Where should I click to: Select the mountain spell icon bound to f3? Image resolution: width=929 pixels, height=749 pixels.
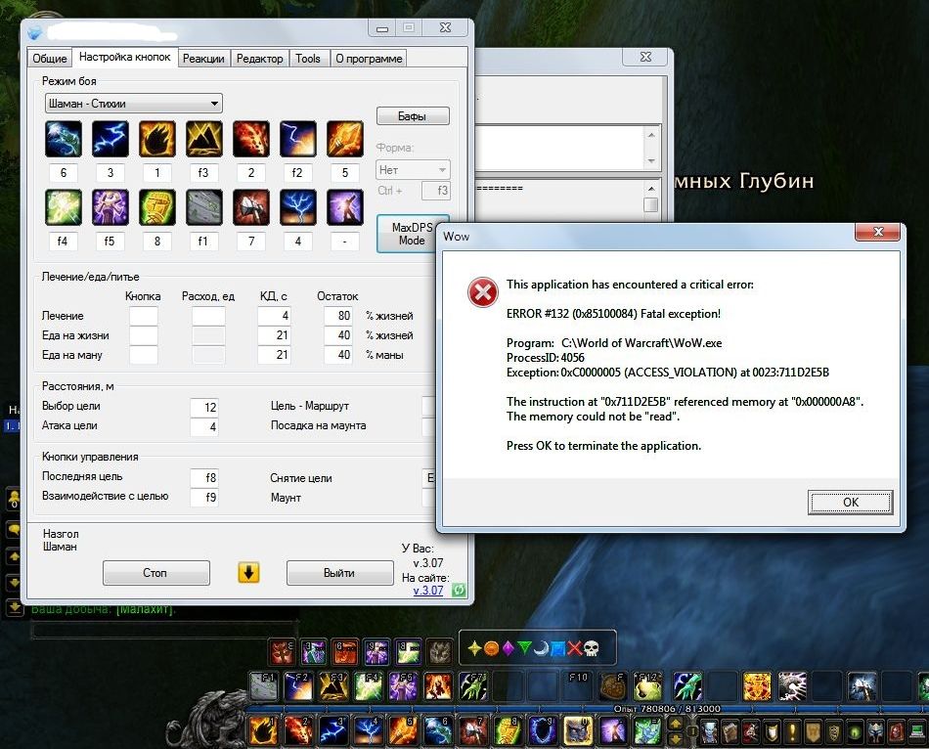[204, 140]
